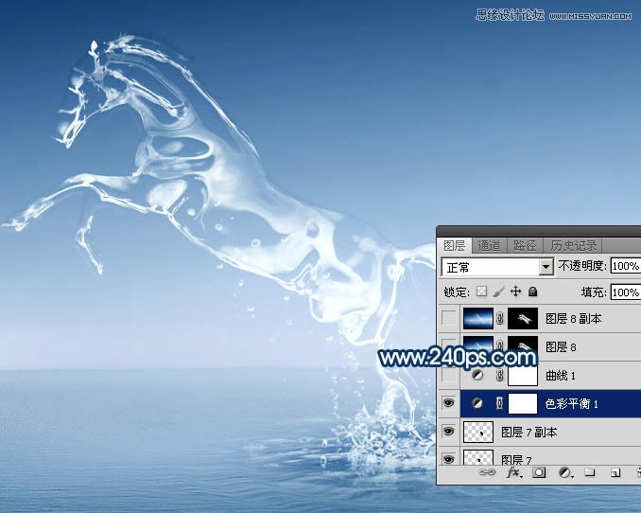The width and height of the screenshot is (641, 513).
Task: Click the lock all padlock icon
Action: coord(532,292)
